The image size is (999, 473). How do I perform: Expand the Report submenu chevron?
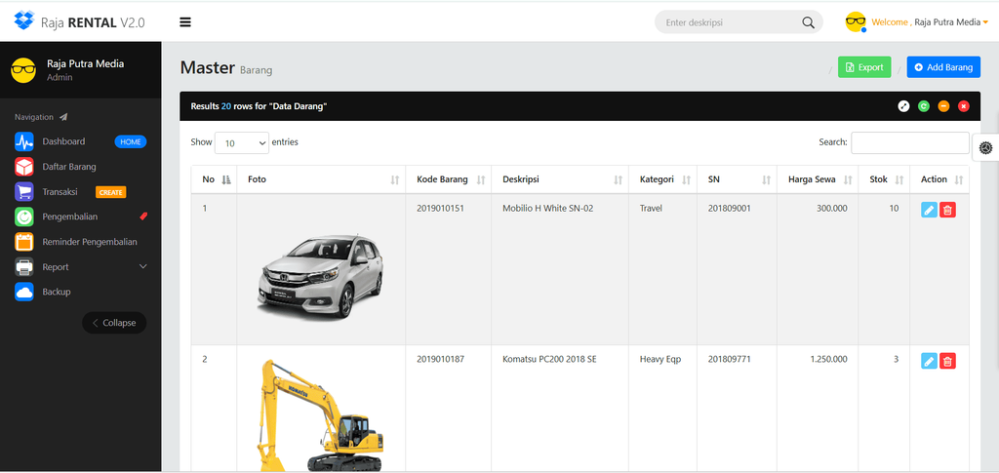click(142, 267)
